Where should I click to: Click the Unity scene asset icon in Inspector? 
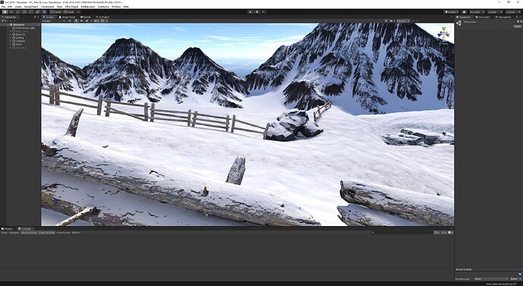point(459,23)
